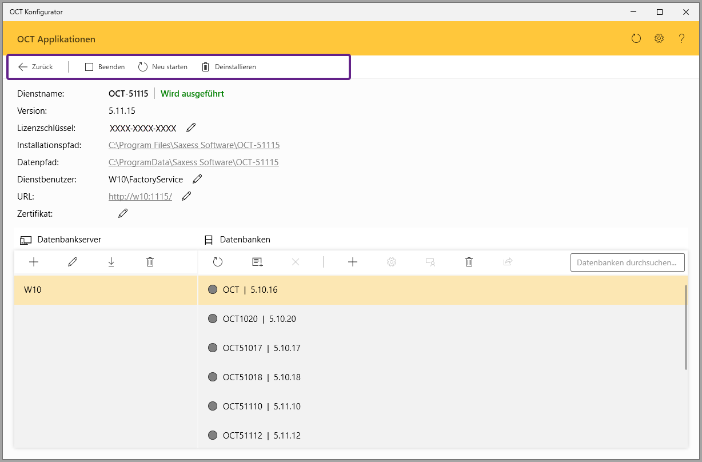This screenshot has width=702, height=462.
Task: Delete the selected Datenbankserver
Action: coord(150,262)
